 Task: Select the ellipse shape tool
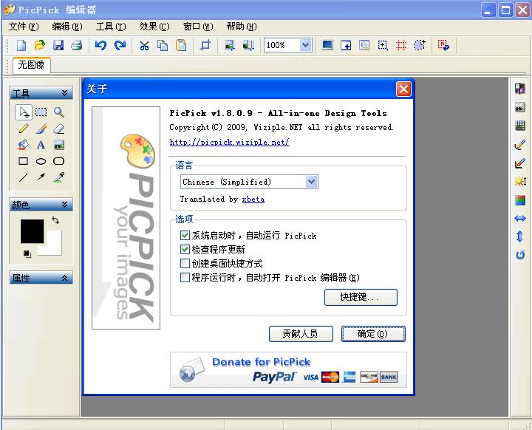point(41,161)
